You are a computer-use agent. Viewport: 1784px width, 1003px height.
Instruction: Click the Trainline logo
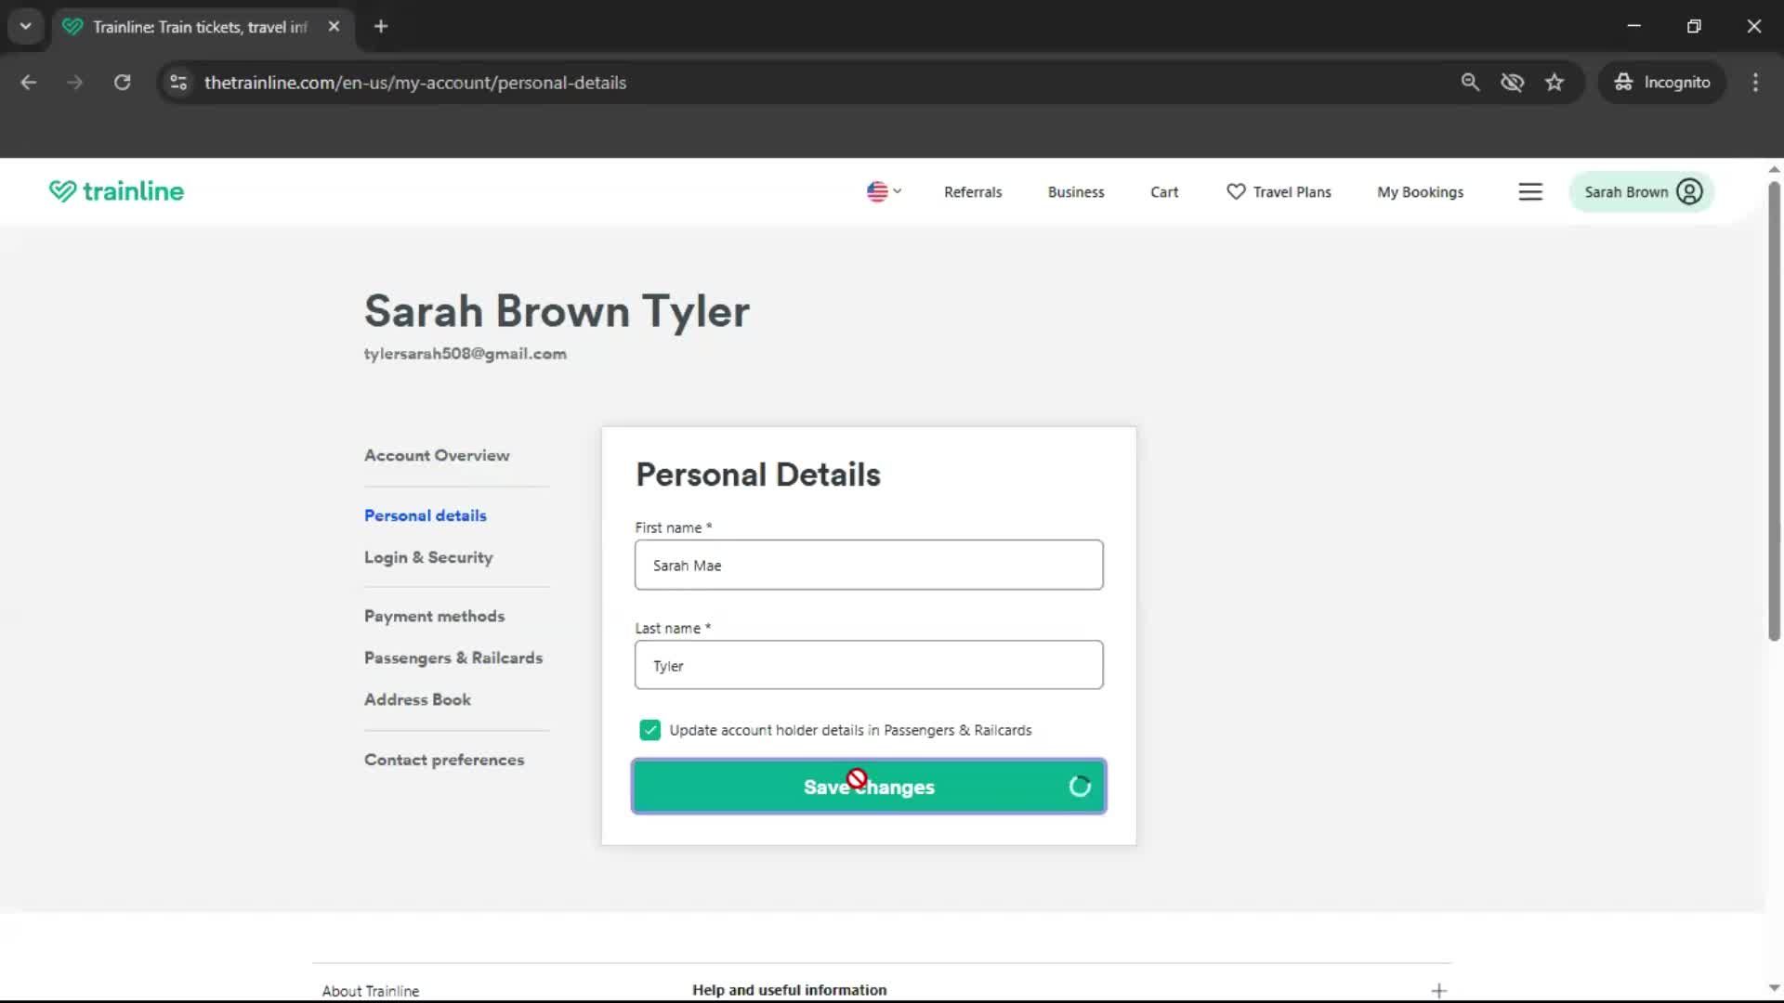115,191
